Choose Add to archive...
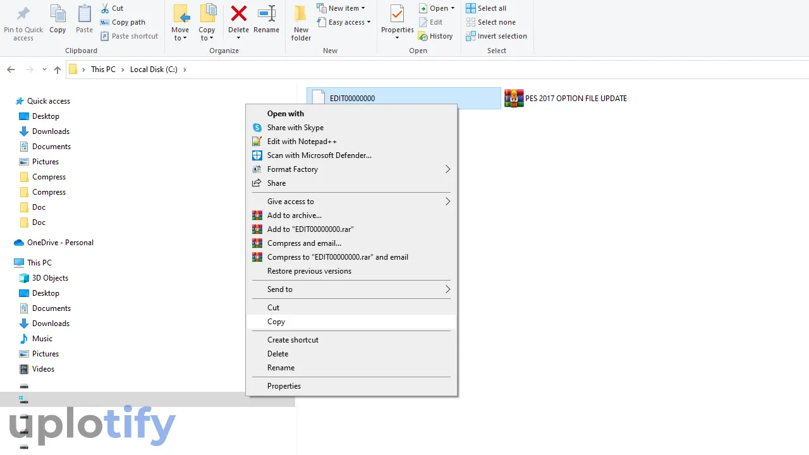This screenshot has width=809, height=455. [x=351, y=215]
